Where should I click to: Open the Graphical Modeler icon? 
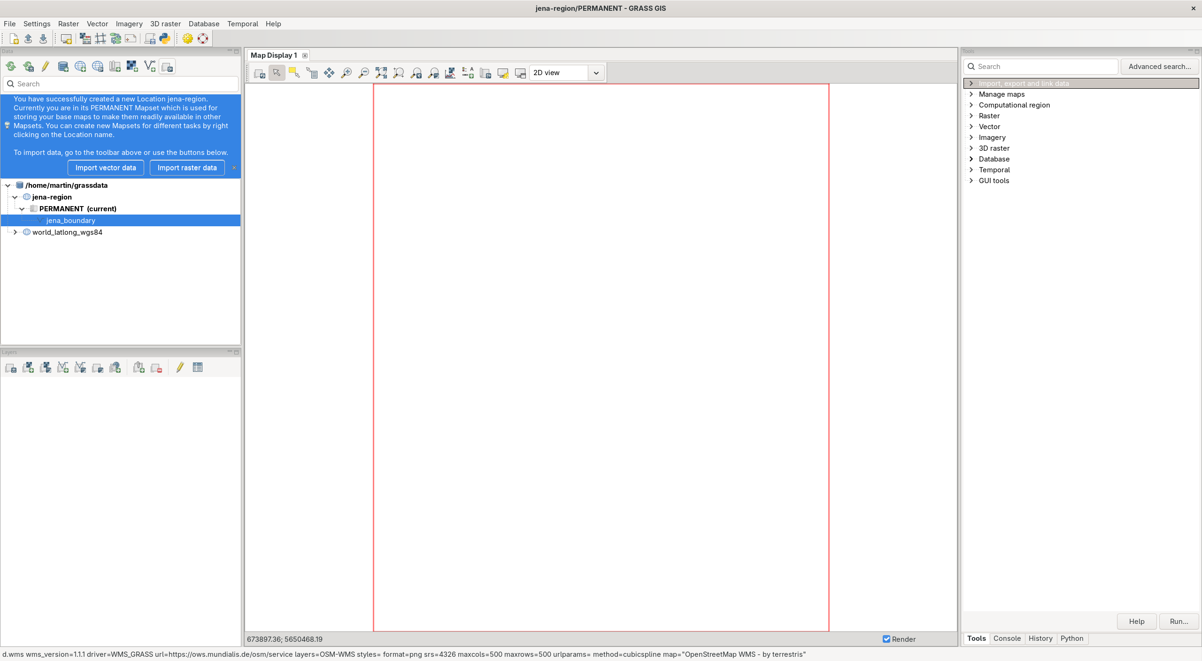pyautogui.click(x=116, y=38)
